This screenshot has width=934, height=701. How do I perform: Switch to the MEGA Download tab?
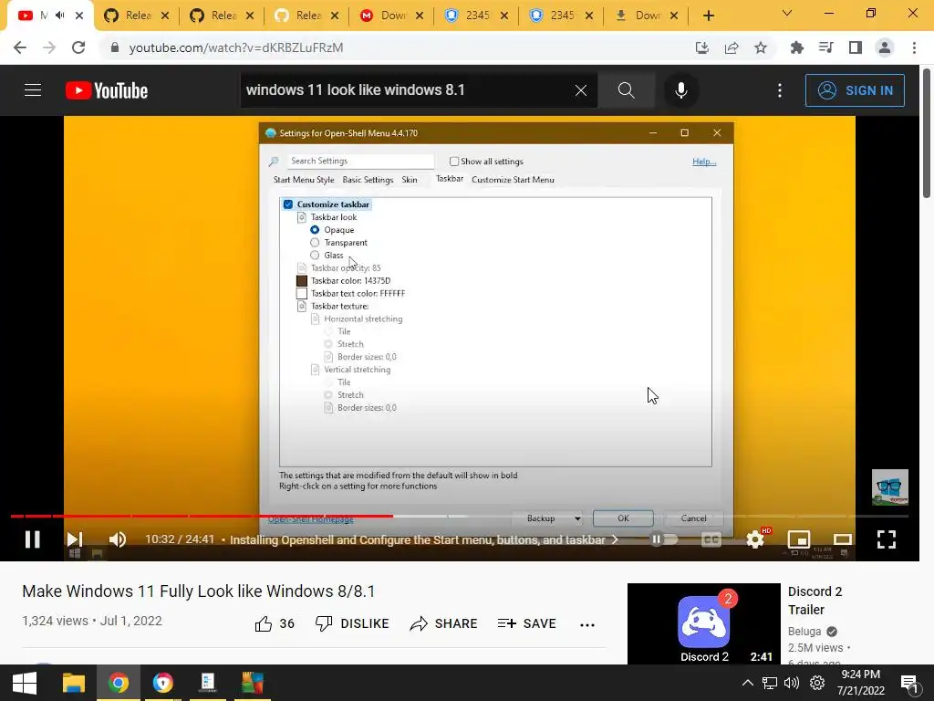coord(392,16)
